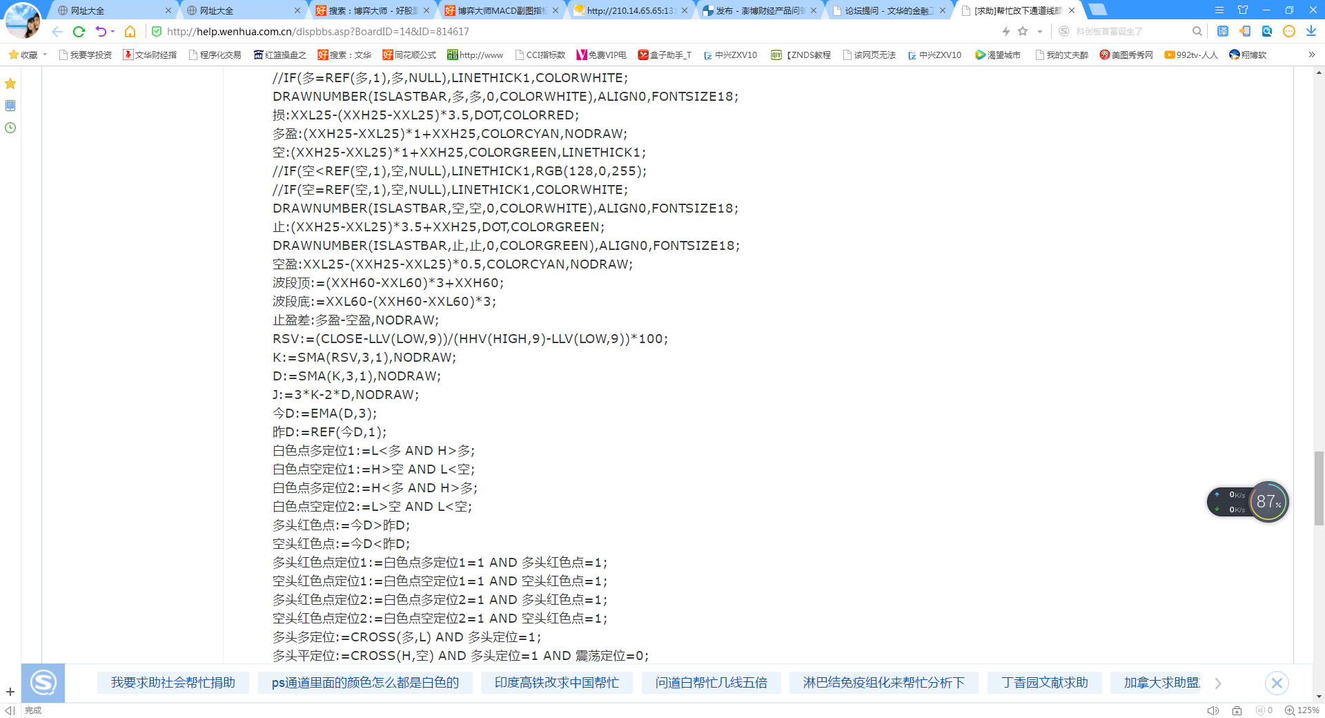The image size is (1325, 718).
Task: Open history clock icon in left sidebar
Action: tap(10, 128)
